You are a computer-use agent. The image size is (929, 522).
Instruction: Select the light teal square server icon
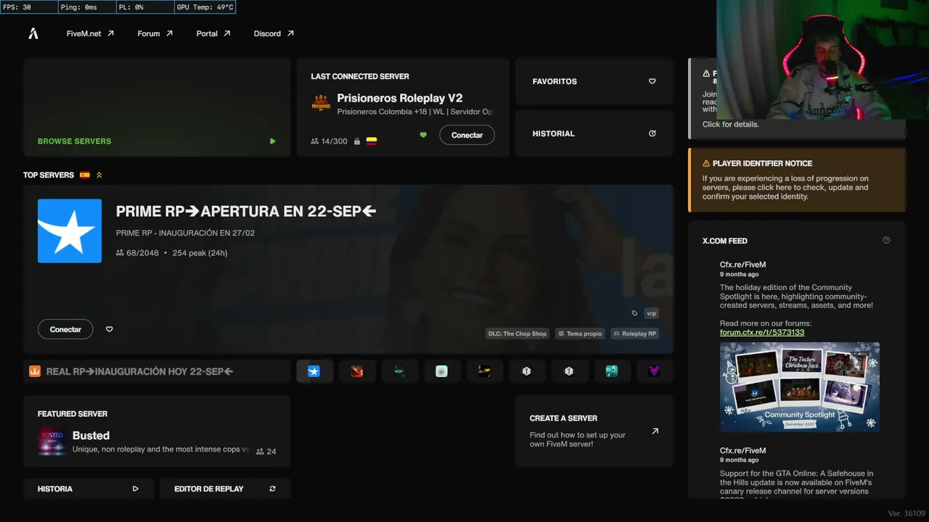[x=441, y=371]
